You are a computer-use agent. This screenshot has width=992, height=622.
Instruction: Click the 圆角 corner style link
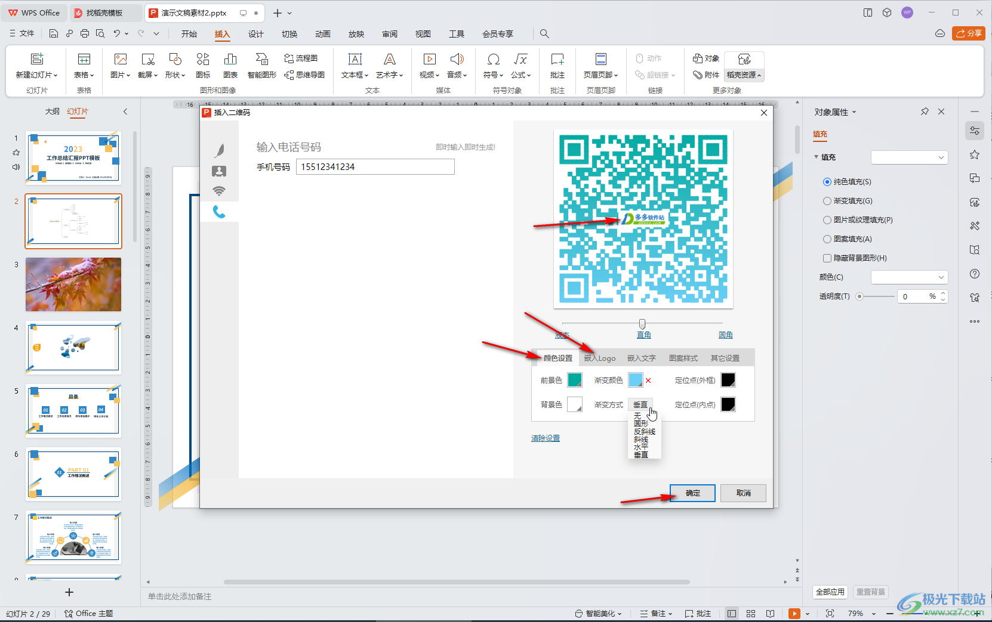click(x=726, y=335)
